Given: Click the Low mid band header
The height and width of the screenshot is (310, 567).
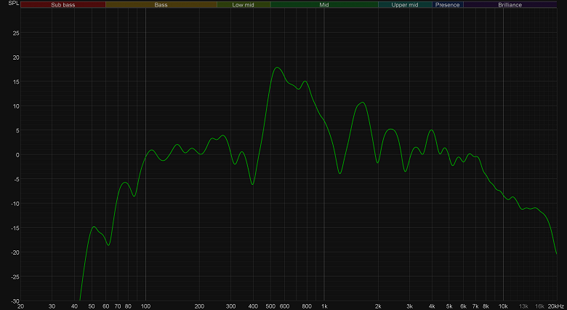Looking at the screenshot, I should (x=243, y=4).
